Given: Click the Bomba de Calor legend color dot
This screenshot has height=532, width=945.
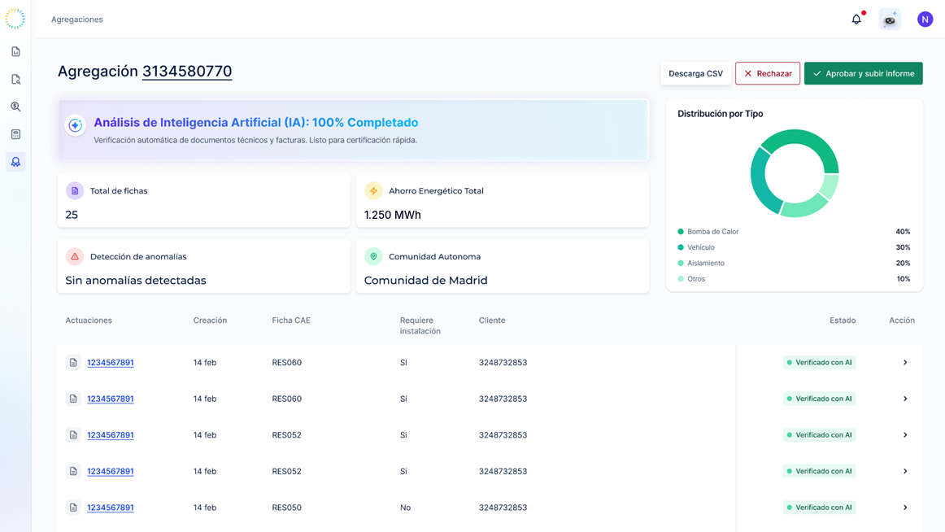Looking at the screenshot, I should coord(681,231).
